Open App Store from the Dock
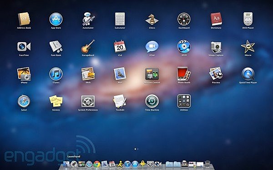273x170 pixels. pos(135,164)
